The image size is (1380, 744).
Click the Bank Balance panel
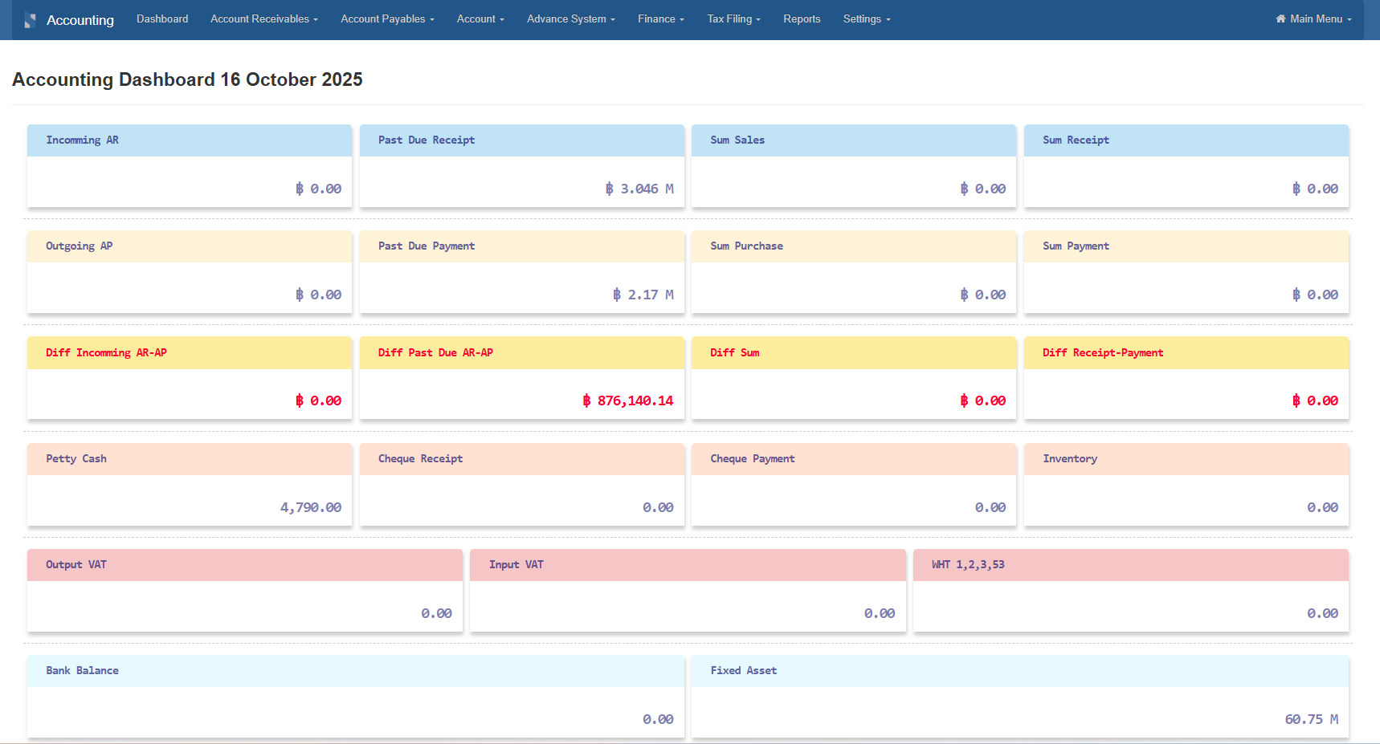pos(355,695)
